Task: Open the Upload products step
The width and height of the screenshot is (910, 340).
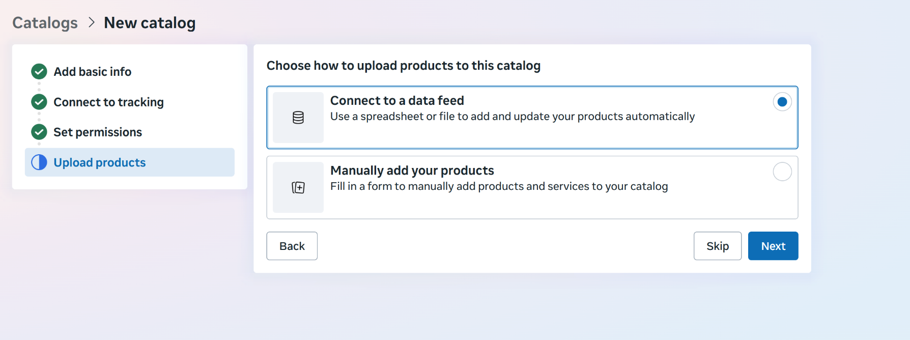Action: pos(130,162)
